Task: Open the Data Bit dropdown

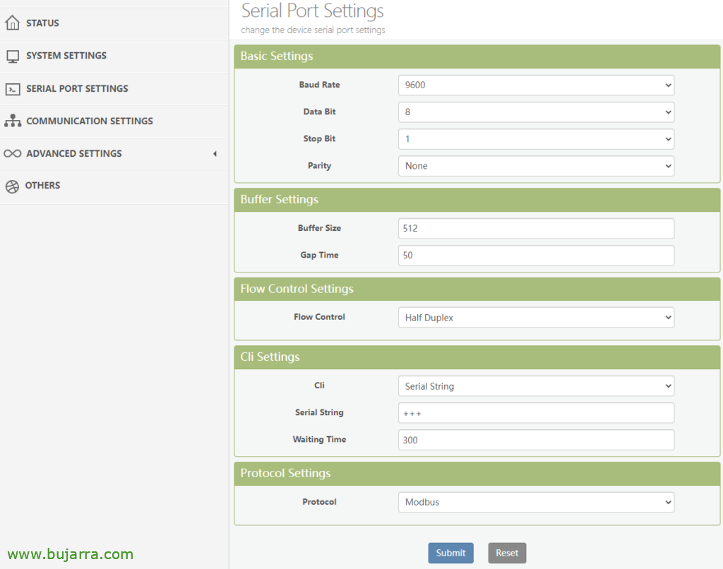Action: [535, 112]
